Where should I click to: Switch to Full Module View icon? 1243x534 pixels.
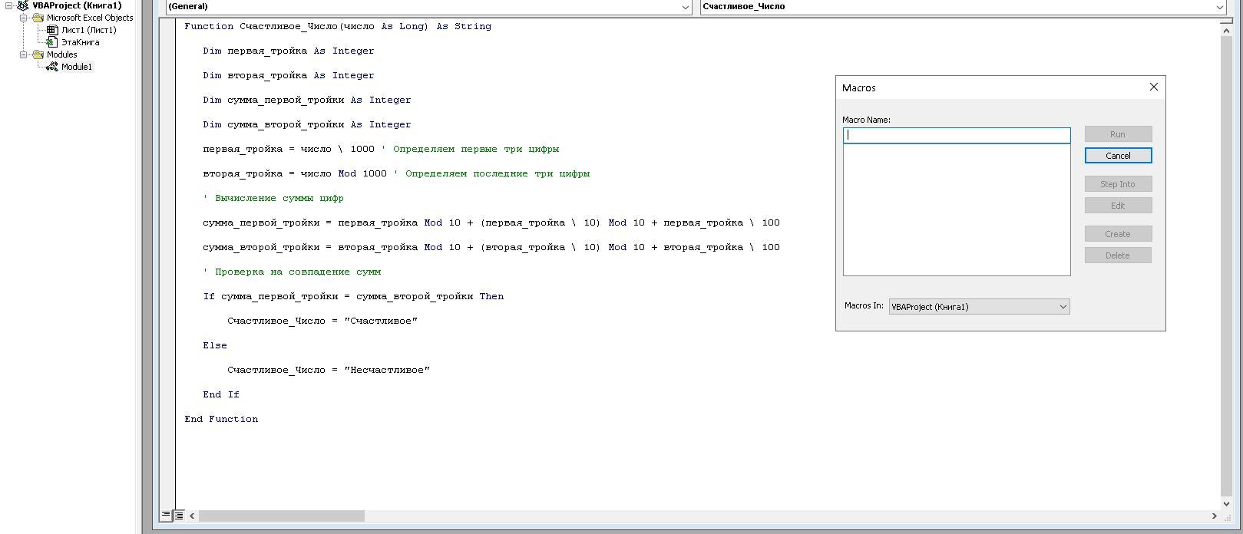(x=179, y=516)
